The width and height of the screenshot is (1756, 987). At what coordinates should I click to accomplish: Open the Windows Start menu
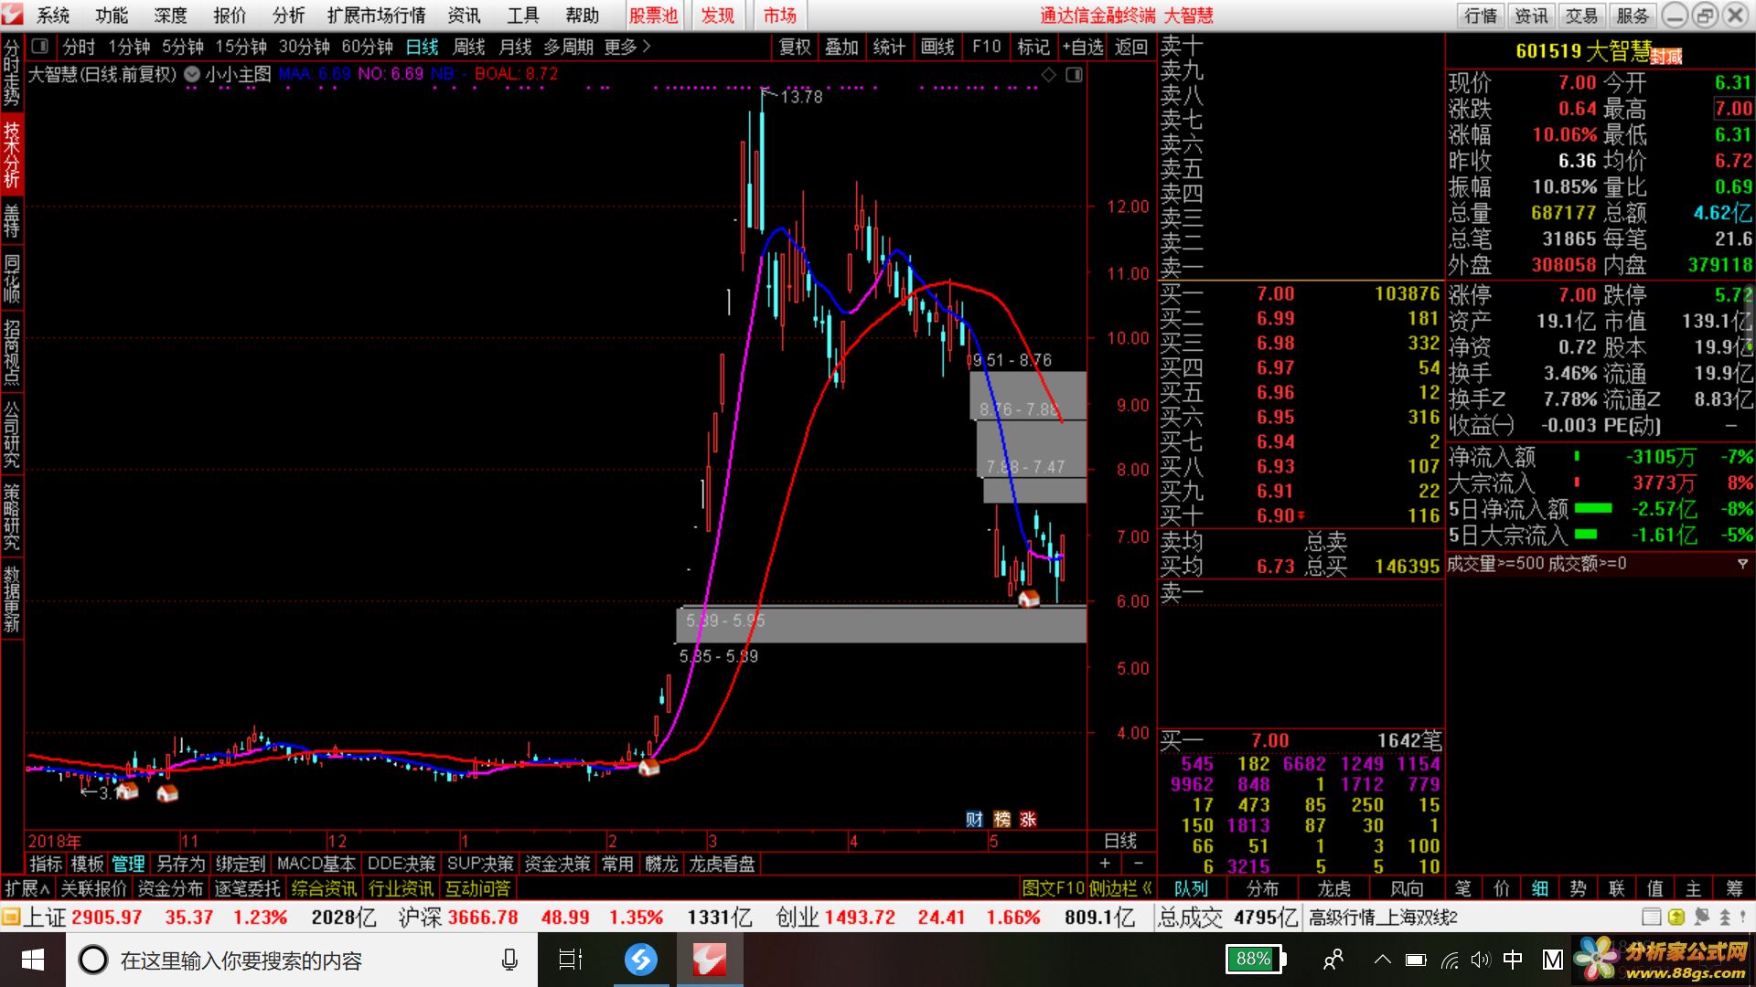coord(33,960)
